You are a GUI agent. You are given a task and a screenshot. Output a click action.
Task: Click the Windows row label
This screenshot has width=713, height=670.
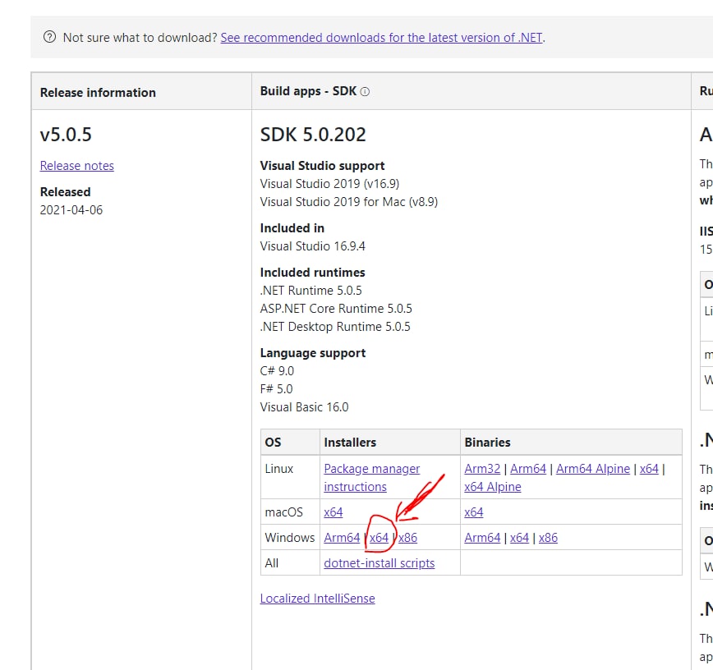(290, 538)
